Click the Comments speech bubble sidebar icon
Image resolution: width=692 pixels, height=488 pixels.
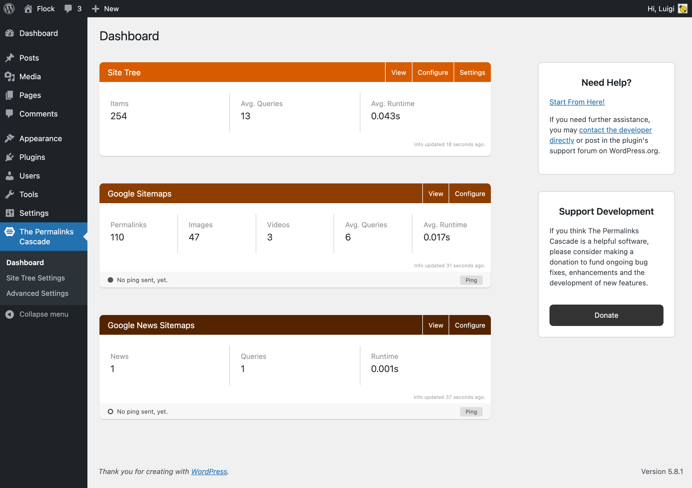[x=10, y=114]
